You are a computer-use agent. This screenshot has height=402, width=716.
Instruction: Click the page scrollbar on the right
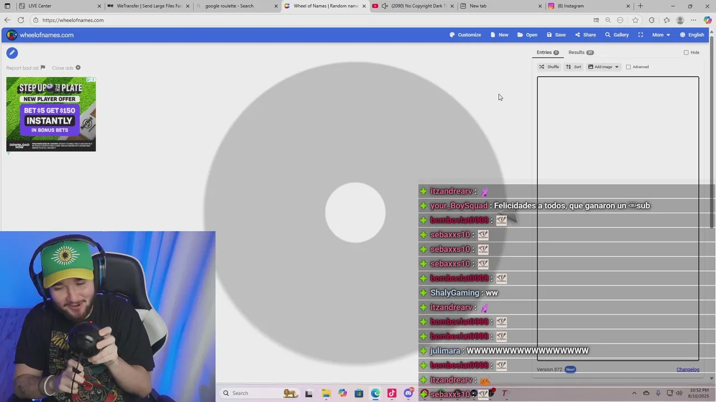click(x=712, y=131)
